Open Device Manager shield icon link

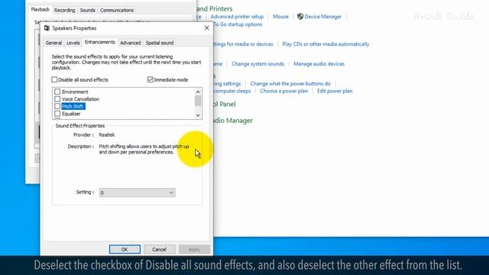(319, 17)
